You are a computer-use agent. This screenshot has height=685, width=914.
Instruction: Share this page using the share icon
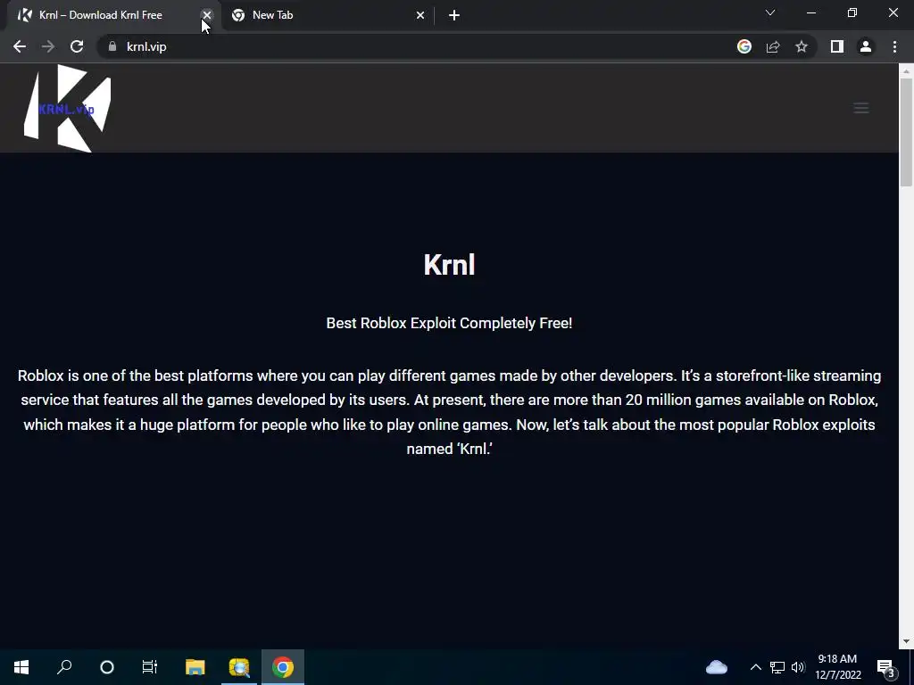[773, 46]
